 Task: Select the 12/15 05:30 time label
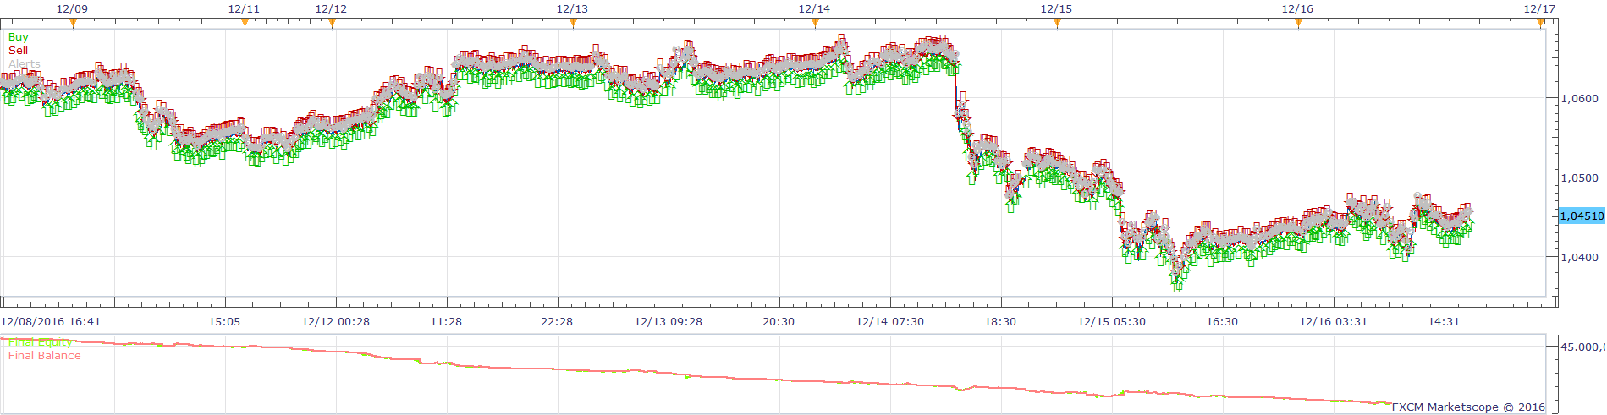[1112, 322]
